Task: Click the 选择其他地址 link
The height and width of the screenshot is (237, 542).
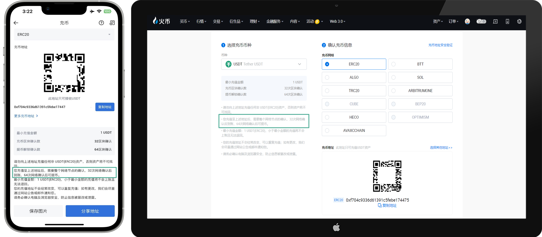Action: pyautogui.click(x=441, y=147)
